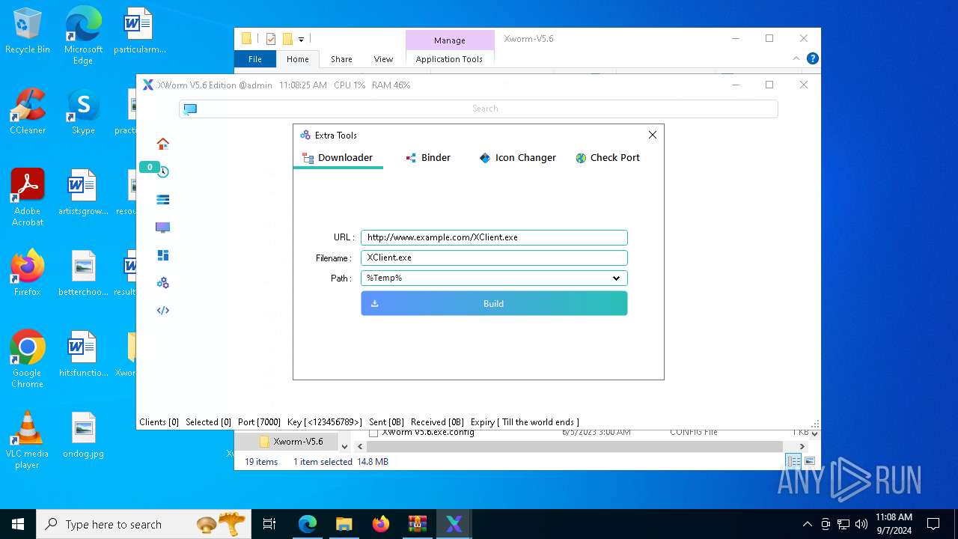Open the VLC media player desktop shortcut
This screenshot has height=539, width=958.
tap(28, 441)
